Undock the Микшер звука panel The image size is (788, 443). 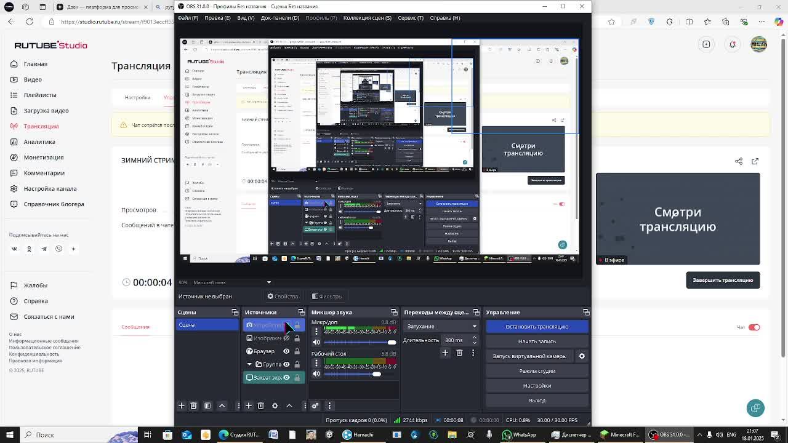pyautogui.click(x=394, y=312)
